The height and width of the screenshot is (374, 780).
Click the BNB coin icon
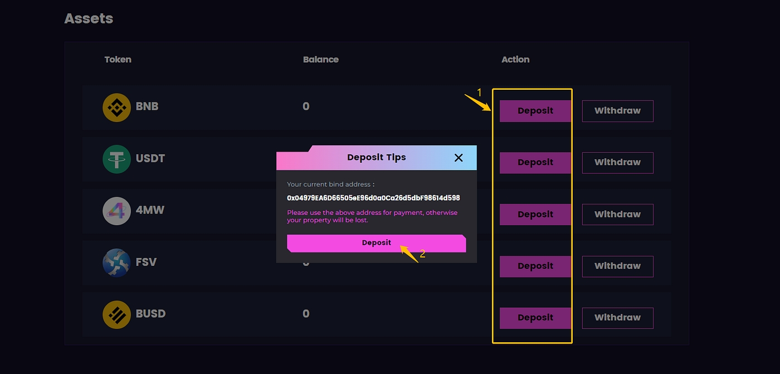click(116, 107)
